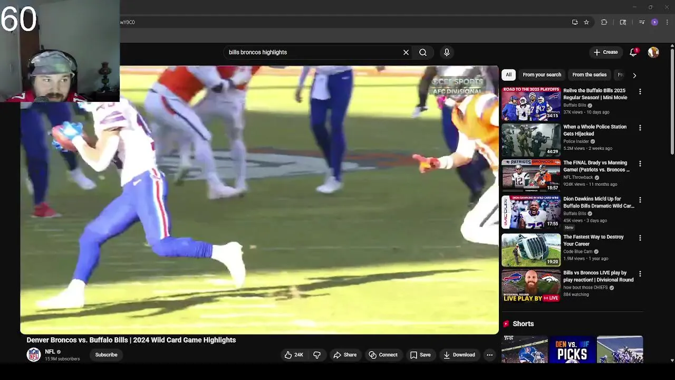Share the video
Image resolution: width=675 pixels, height=380 pixels.
[345, 355]
